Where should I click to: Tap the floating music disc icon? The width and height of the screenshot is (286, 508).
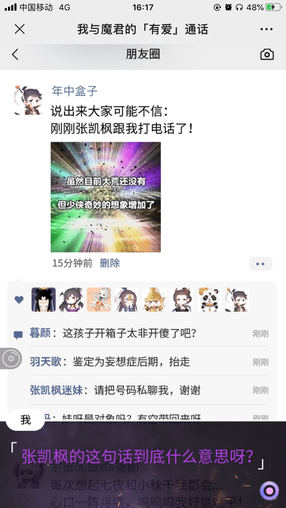11,358
